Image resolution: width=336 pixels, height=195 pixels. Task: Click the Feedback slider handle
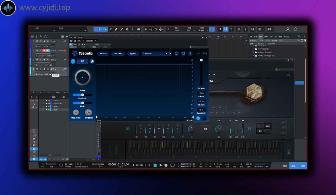pos(82,95)
